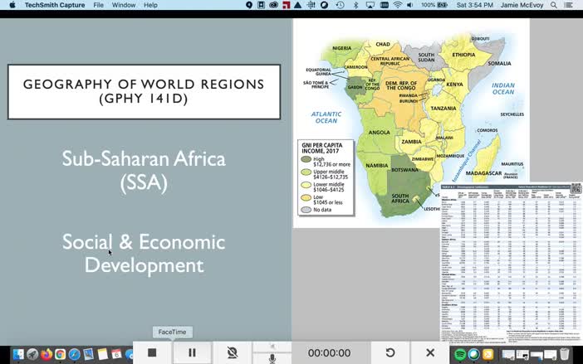Pause the screen recording
583x364 pixels.
(192, 353)
